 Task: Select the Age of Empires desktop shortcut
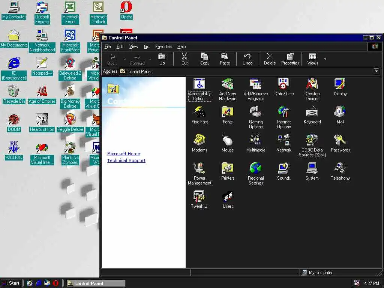coord(42,95)
